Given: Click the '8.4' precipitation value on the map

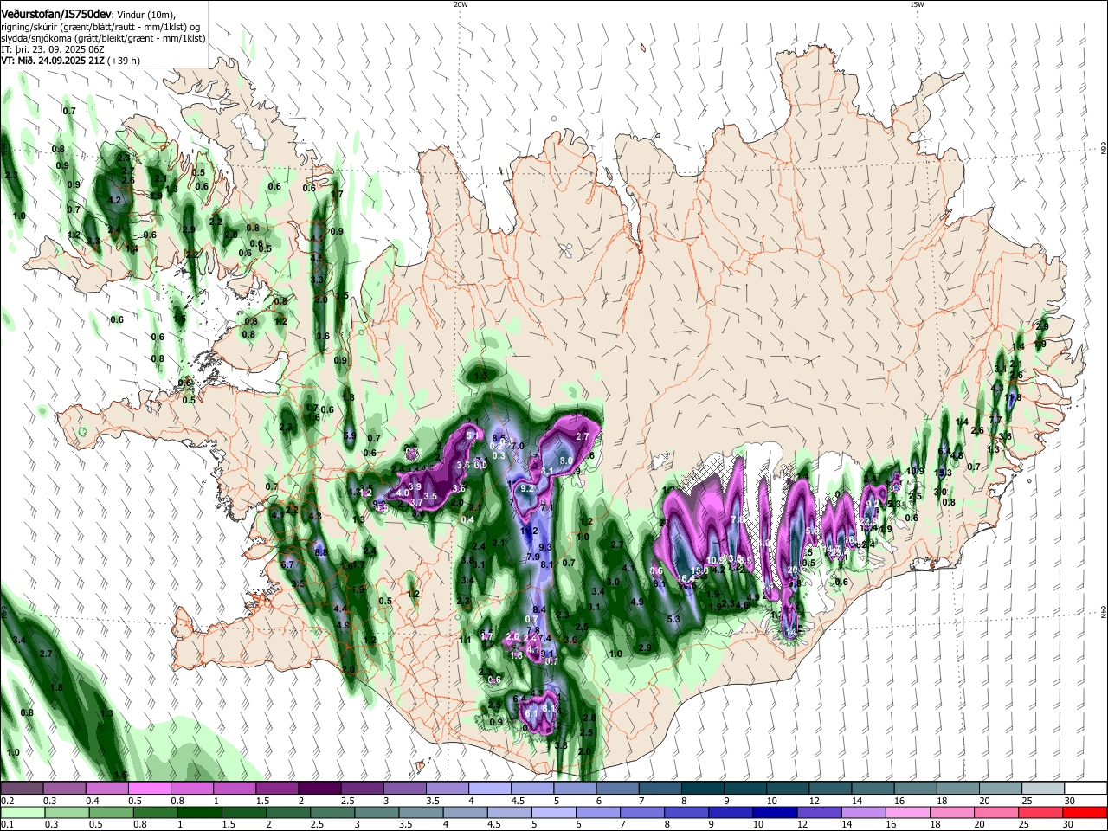Looking at the screenshot, I should (x=538, y=609).
